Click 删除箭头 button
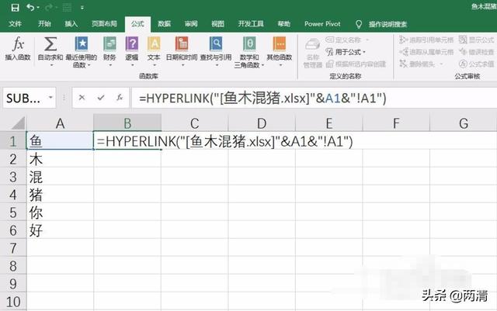The image size is (497, 311). pyautogui.click(x=418, y=64)
